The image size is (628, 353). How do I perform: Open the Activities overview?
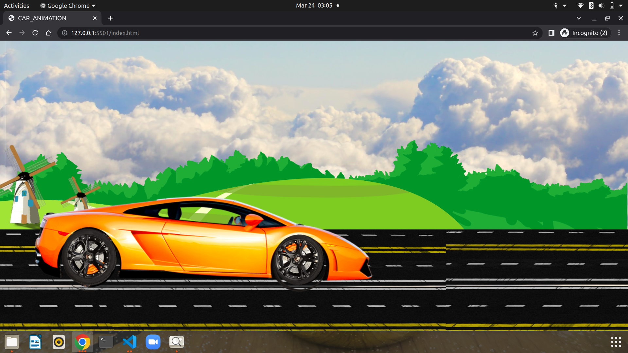click(x=16, y=6)
